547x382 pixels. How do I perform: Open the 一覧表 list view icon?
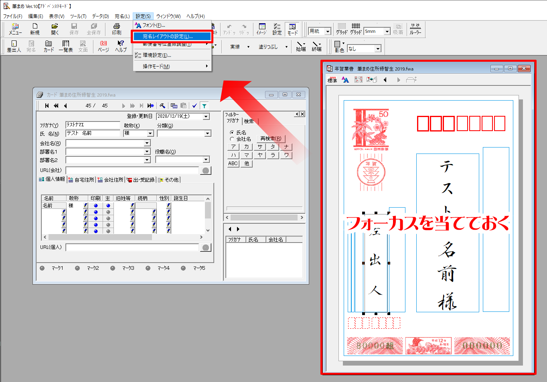66,46
